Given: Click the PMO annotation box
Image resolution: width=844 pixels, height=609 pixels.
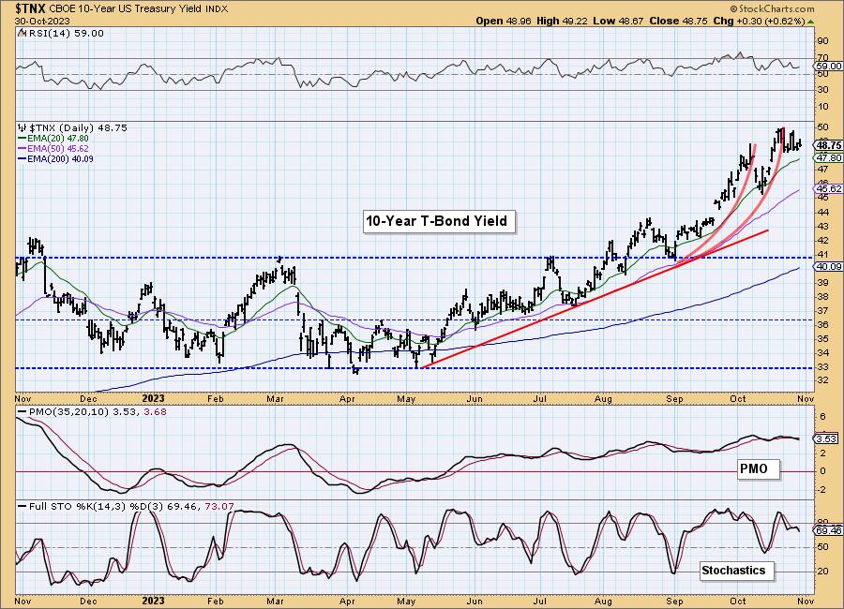Looking at the screenshot, I should point(758,468).
